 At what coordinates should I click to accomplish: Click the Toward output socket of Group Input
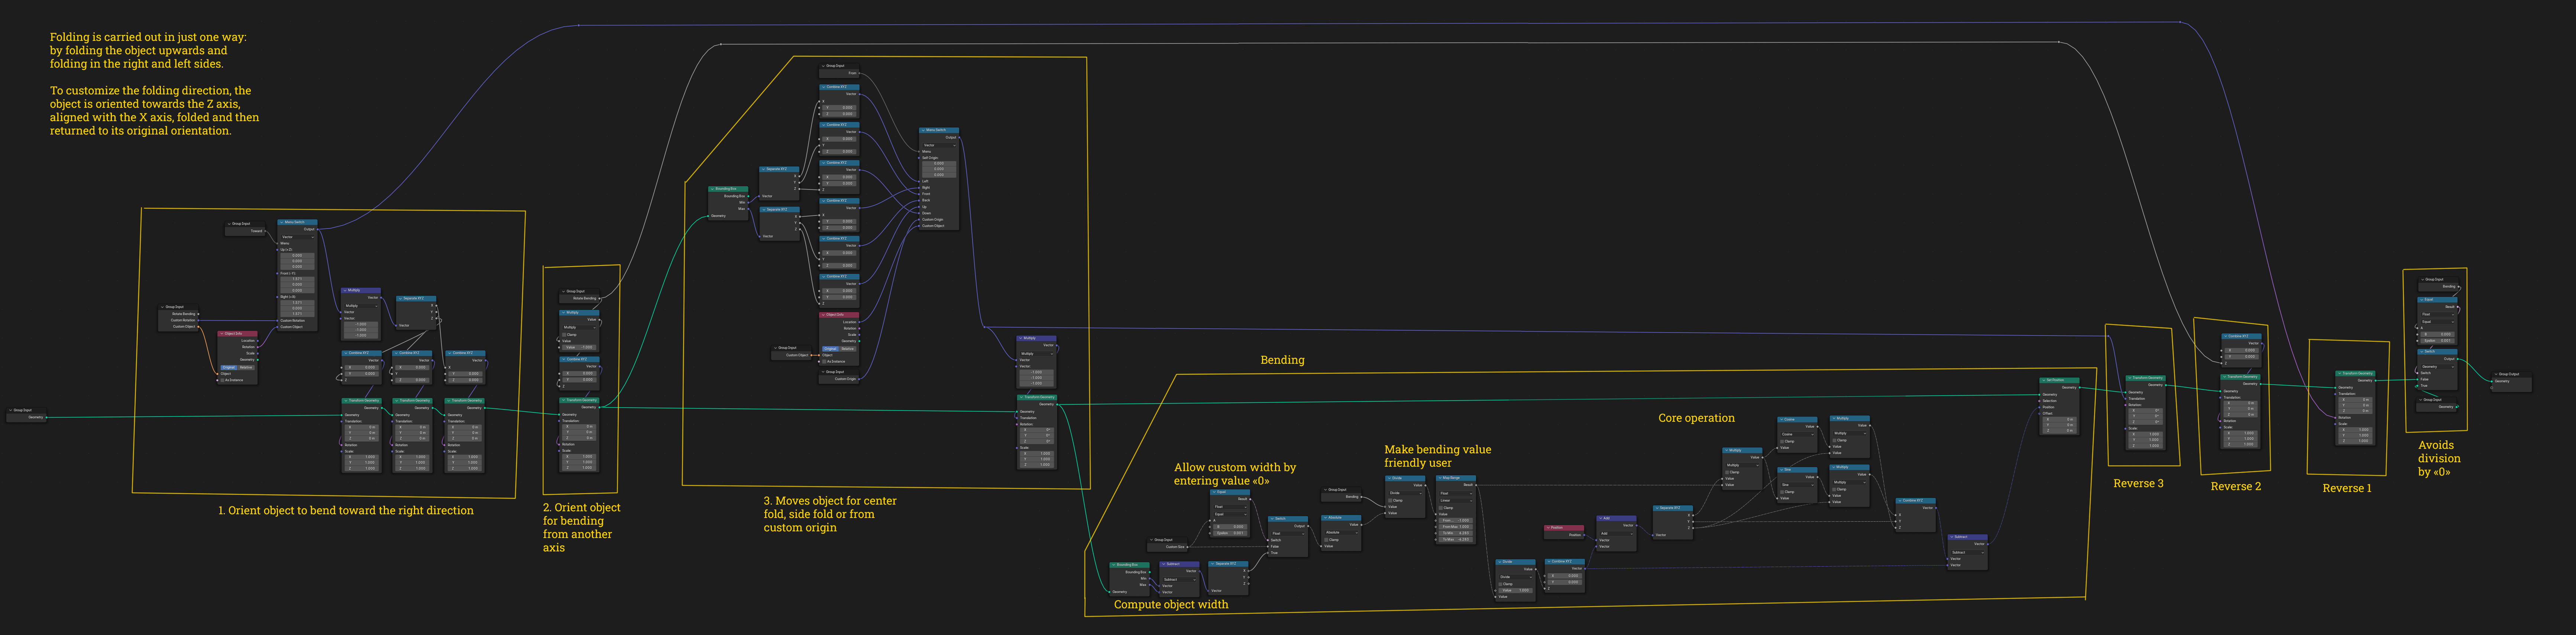(x=265, y=231)
